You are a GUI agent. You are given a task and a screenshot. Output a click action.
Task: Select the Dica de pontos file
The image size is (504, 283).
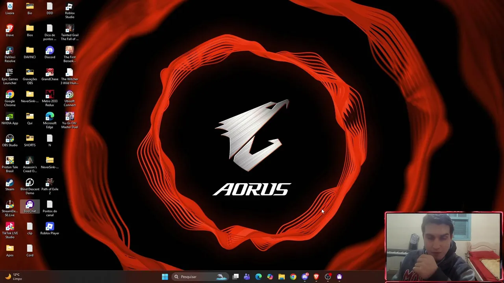[x=50, y=33]
